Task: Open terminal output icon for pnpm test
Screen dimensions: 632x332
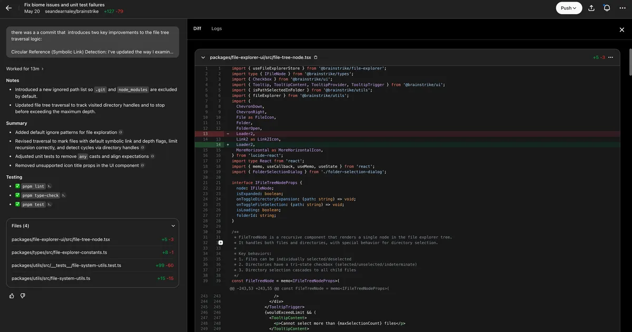Action: pos(49,204)
